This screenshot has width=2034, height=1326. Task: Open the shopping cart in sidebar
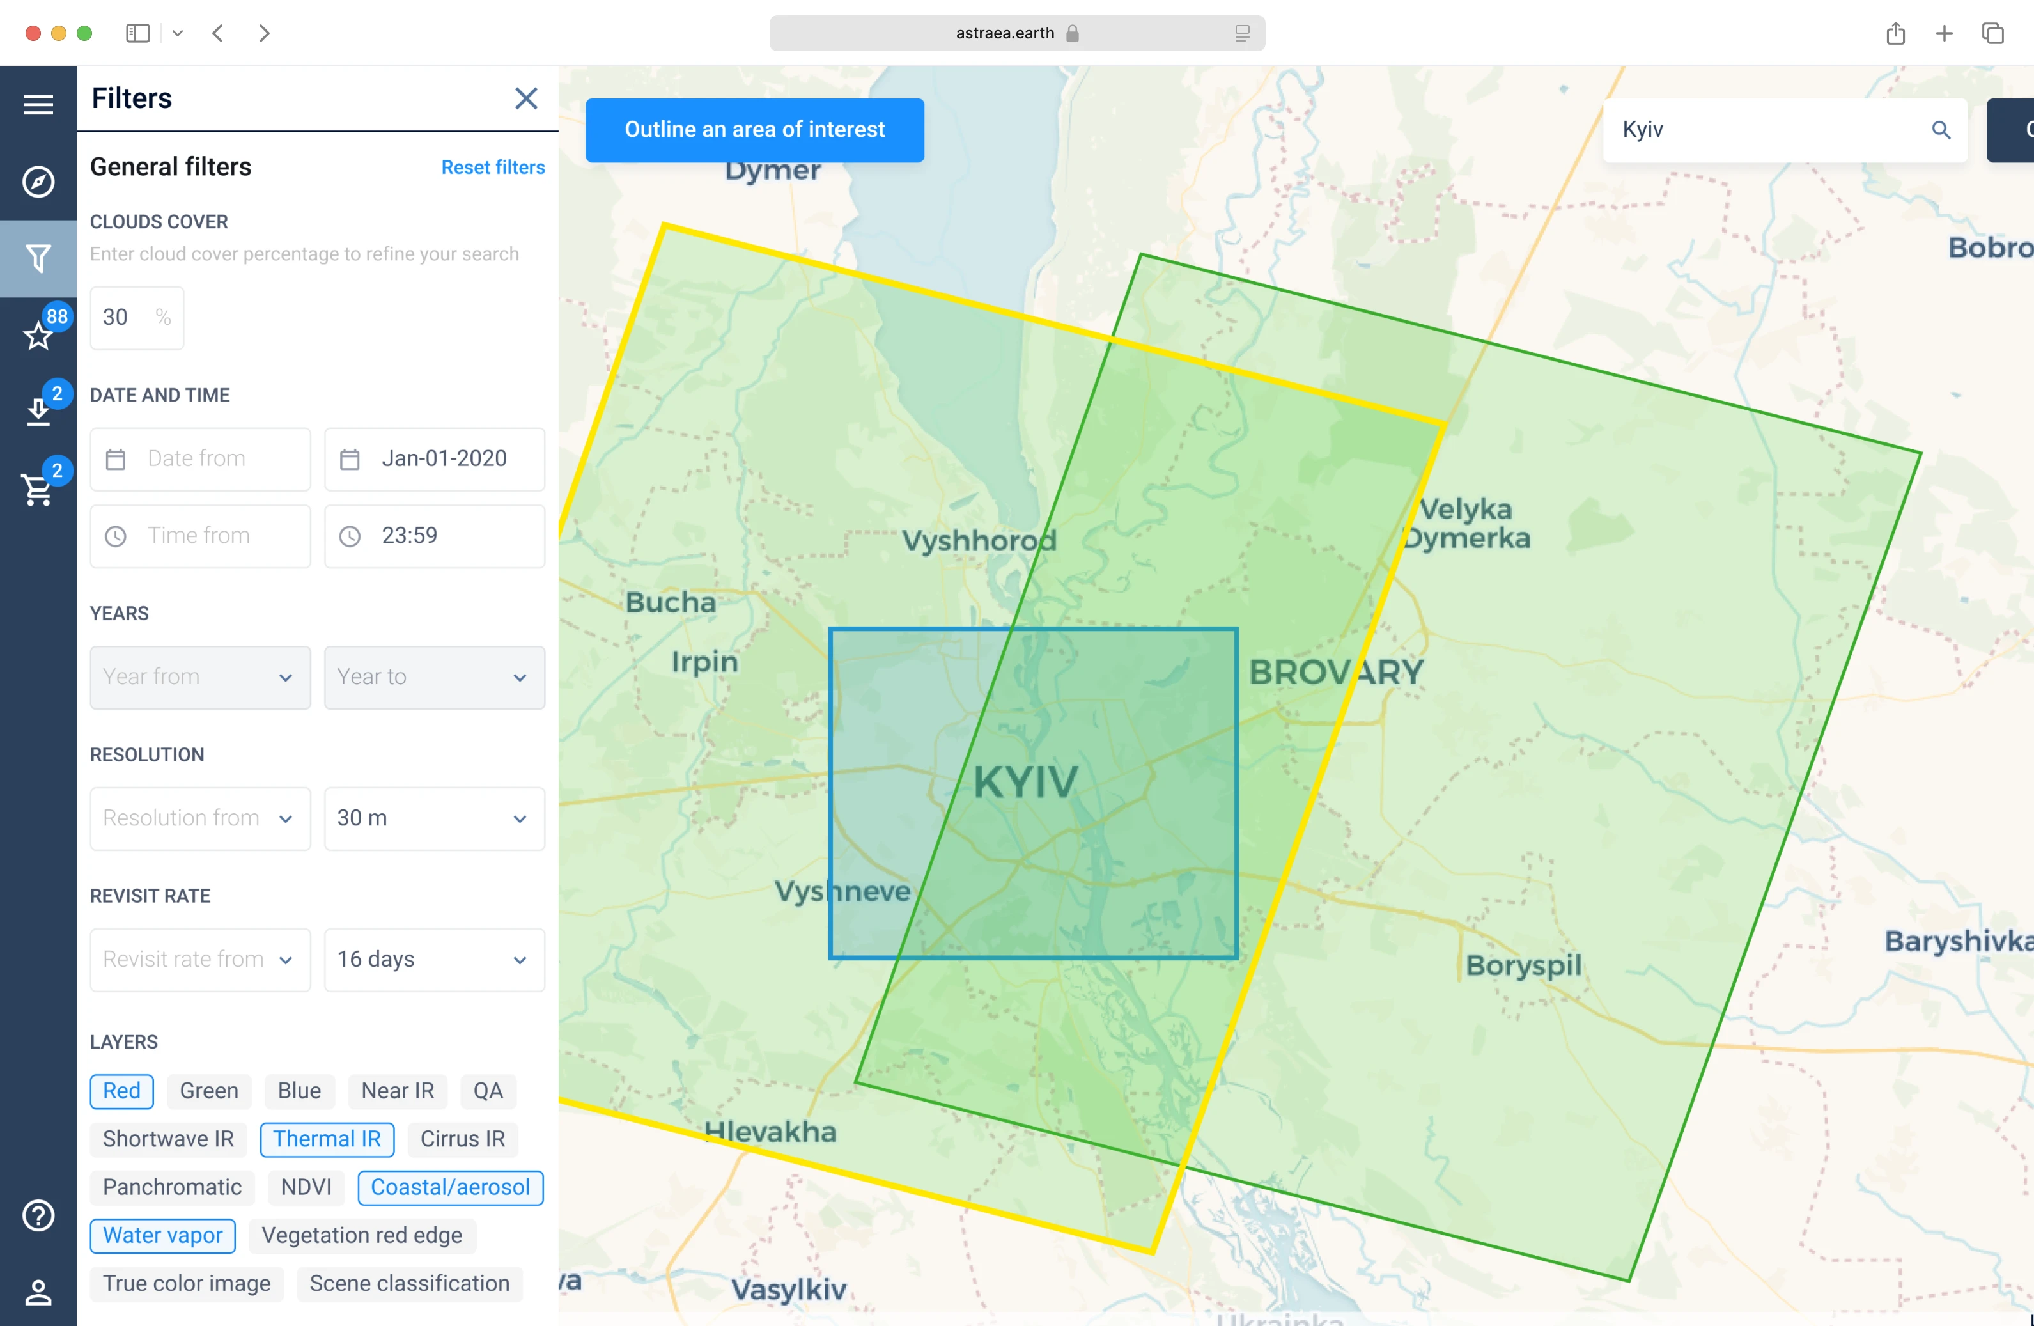pos(38,489)
